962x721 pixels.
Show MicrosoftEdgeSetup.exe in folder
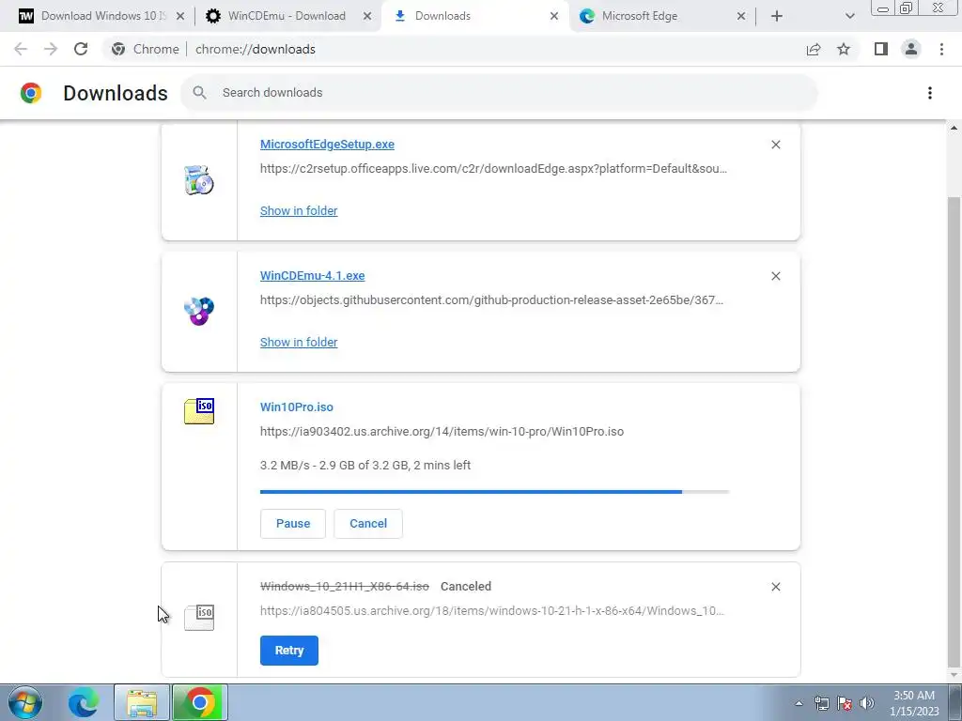pos(299,211)
